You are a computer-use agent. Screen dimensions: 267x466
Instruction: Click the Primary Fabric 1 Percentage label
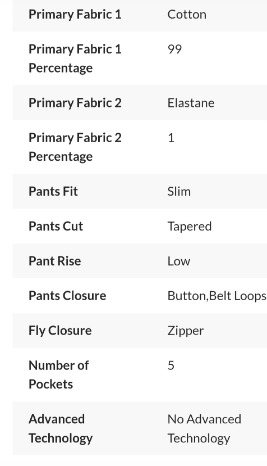[75, 58]
